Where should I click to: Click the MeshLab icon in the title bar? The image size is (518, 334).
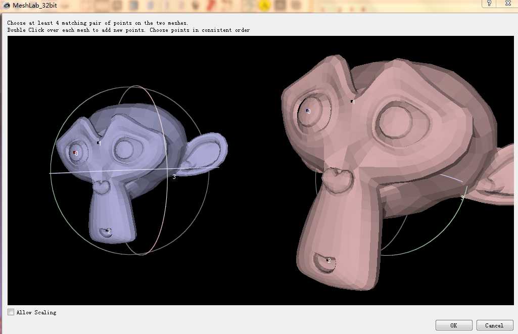(6, 5)
